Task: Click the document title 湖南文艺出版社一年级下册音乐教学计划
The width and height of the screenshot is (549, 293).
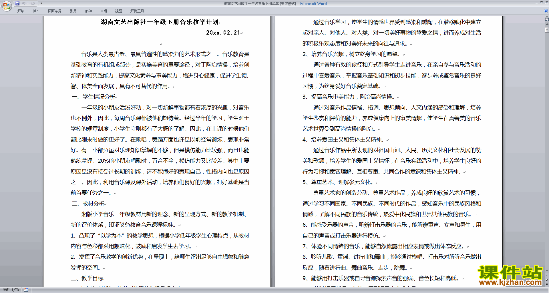Action: click(x=160, y=22)
